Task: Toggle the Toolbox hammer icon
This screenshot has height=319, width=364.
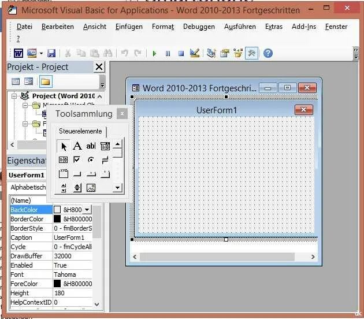Action: (252, 53)
